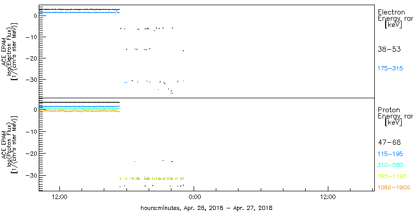Click the 1060-1900 proton energy legend label

coord(394,188)
